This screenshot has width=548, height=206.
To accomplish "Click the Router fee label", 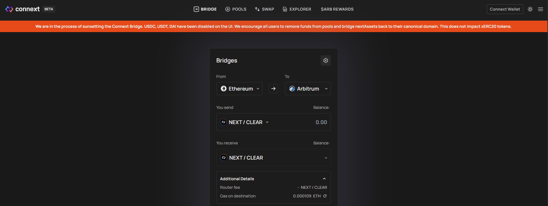I will [230, 187].
